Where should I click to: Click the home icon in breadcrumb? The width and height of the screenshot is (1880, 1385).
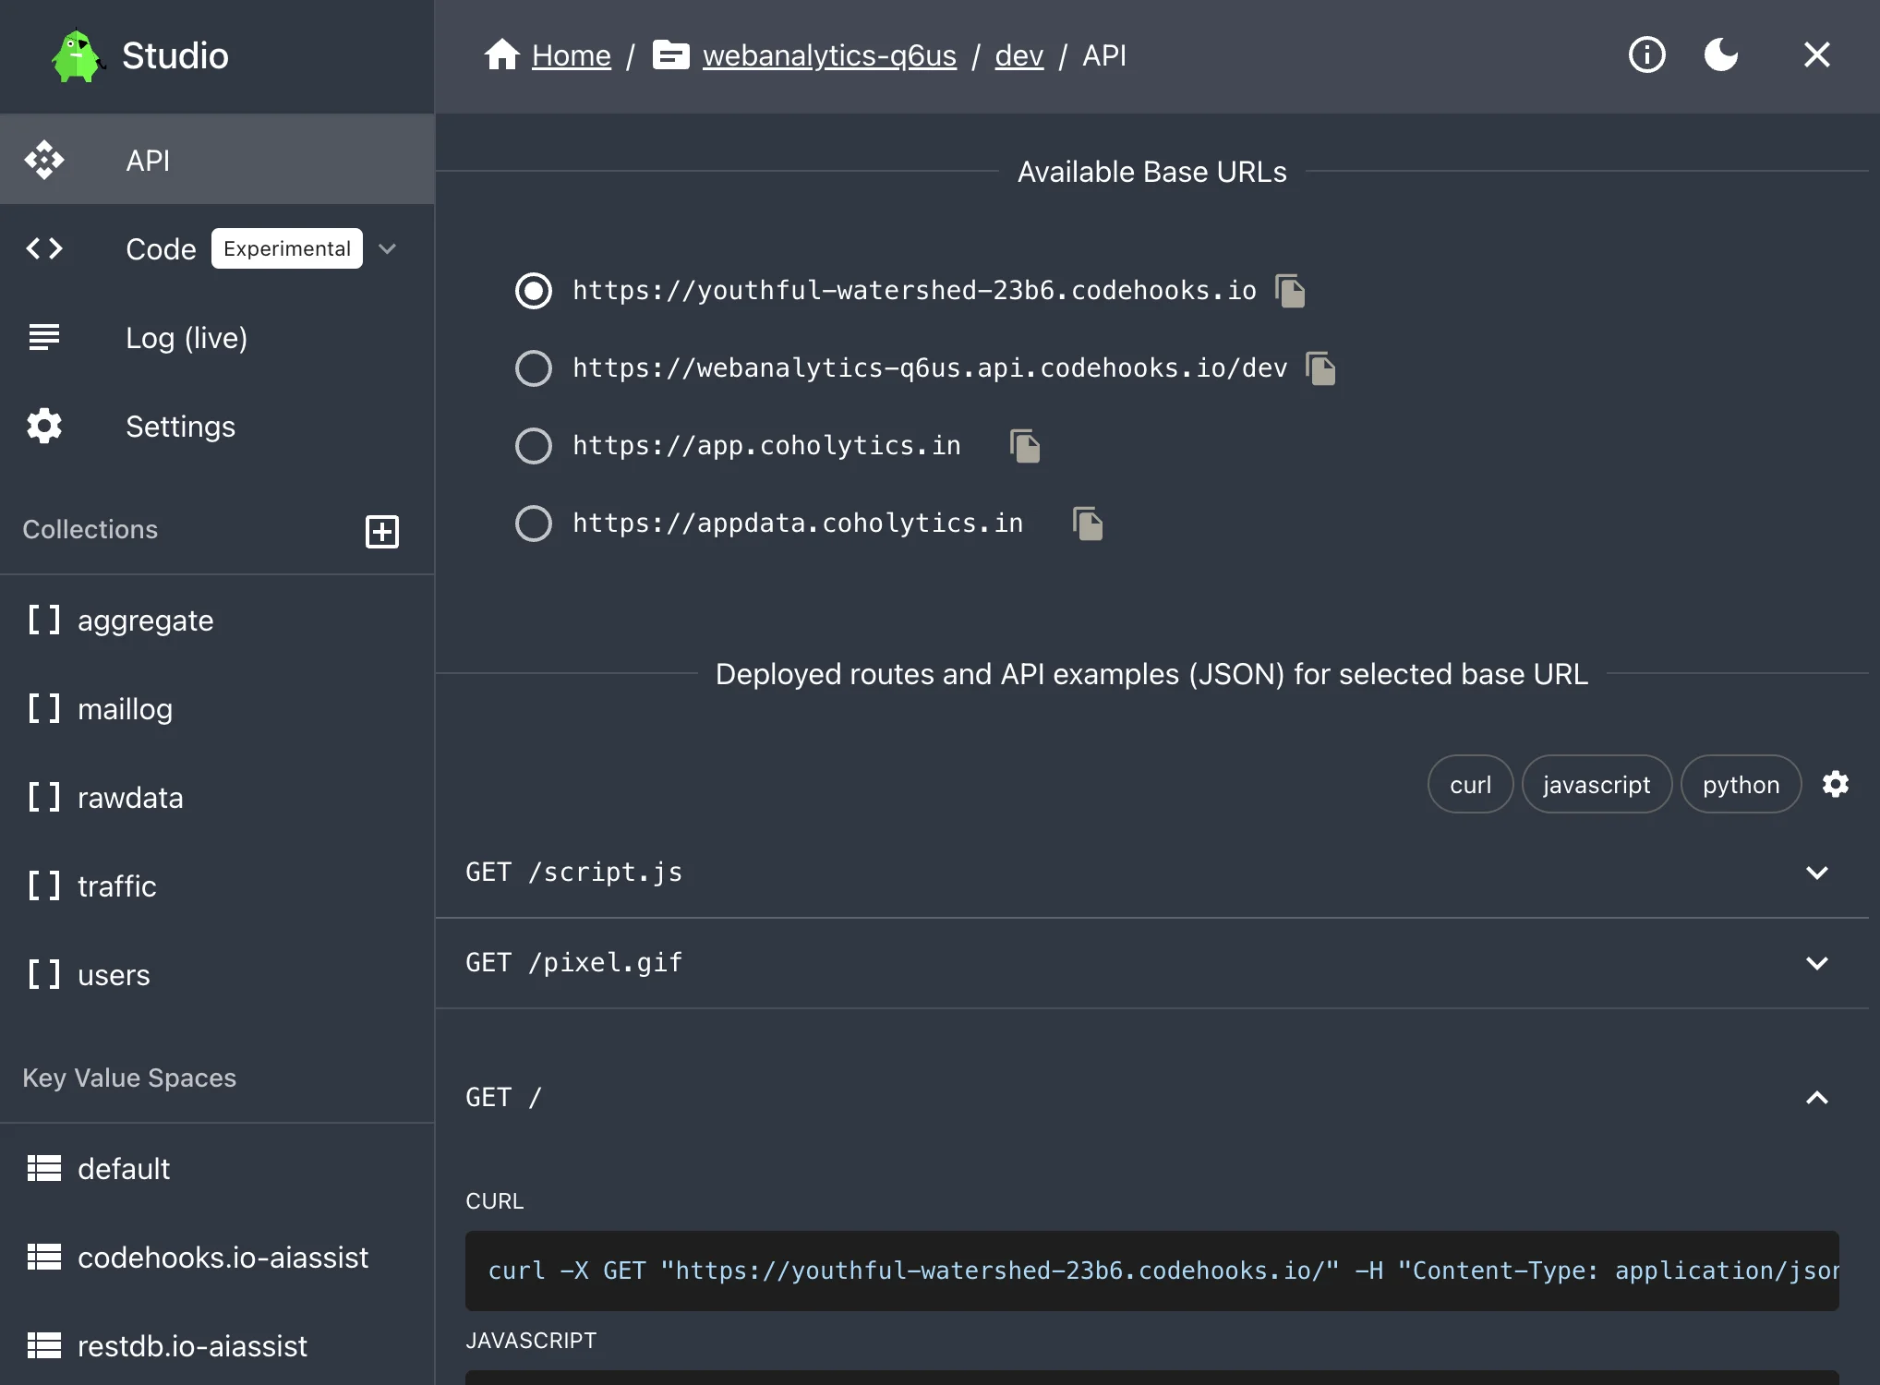502,54
